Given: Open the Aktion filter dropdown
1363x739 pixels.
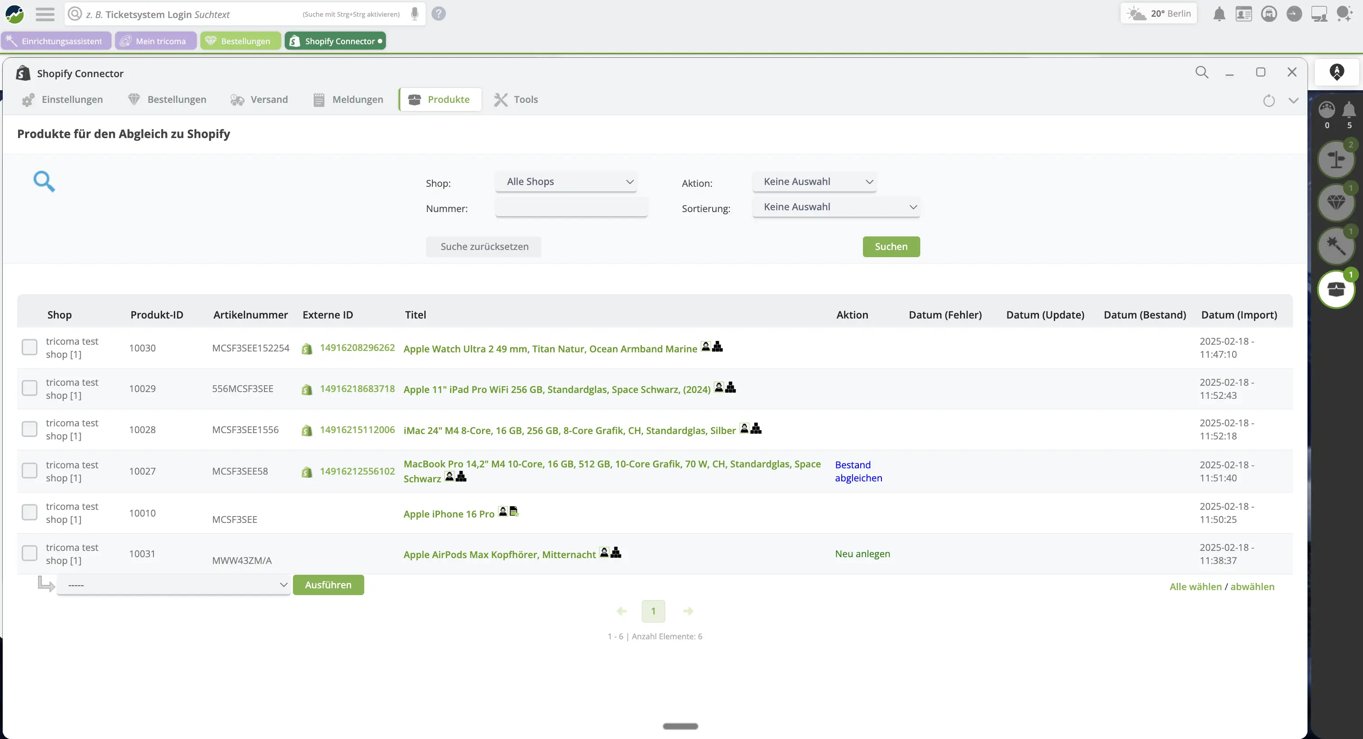Looking at the screenshot, I should coord(814,181).
